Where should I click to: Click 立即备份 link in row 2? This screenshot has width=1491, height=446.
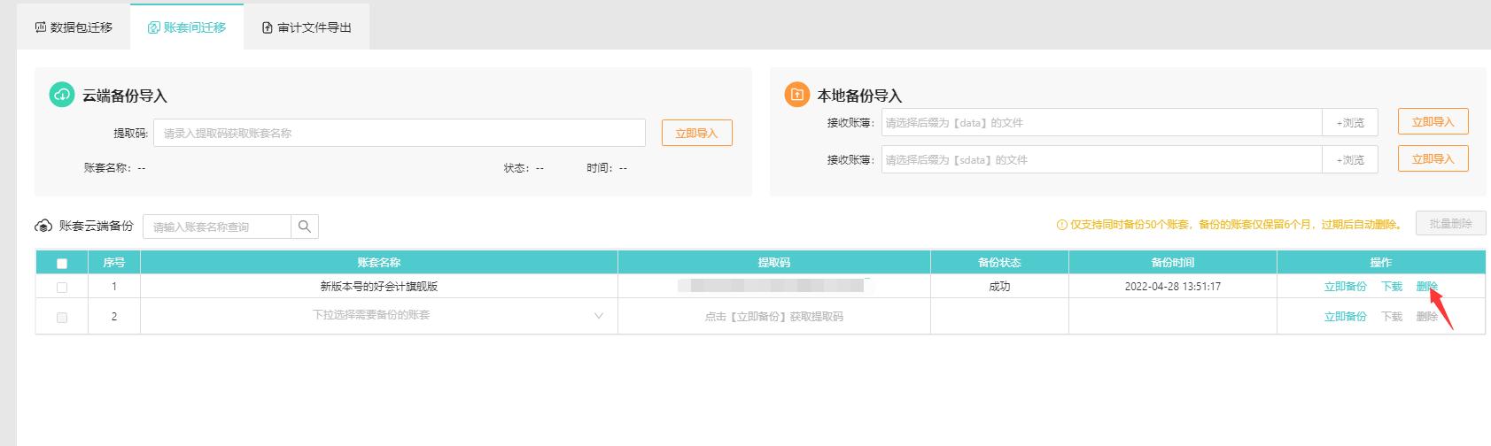pos(1345,317)
